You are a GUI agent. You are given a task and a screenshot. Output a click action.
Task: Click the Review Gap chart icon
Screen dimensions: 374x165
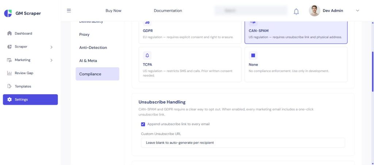(9, 73)
